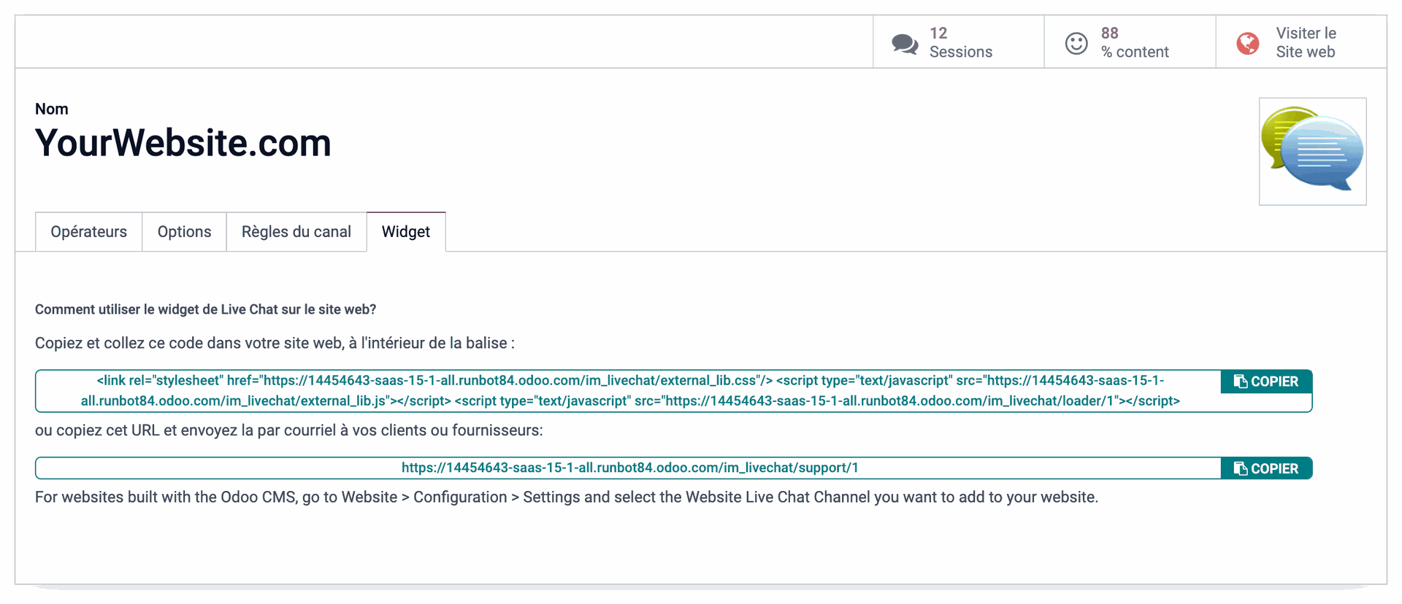
Task: Go to Règles du canal tab
Action: (x=296, y=232)
